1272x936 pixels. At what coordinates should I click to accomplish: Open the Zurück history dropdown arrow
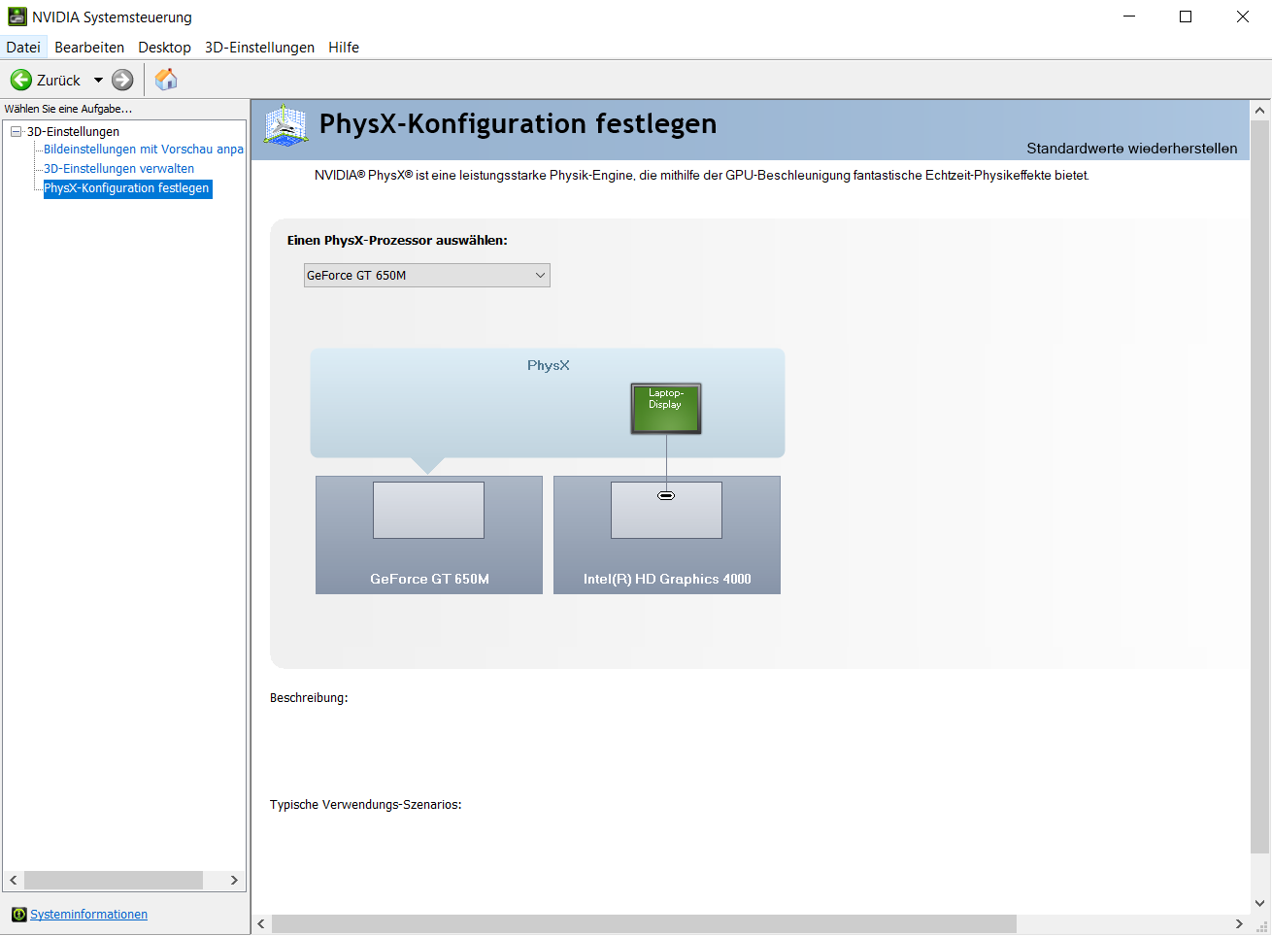pos(98,80)
